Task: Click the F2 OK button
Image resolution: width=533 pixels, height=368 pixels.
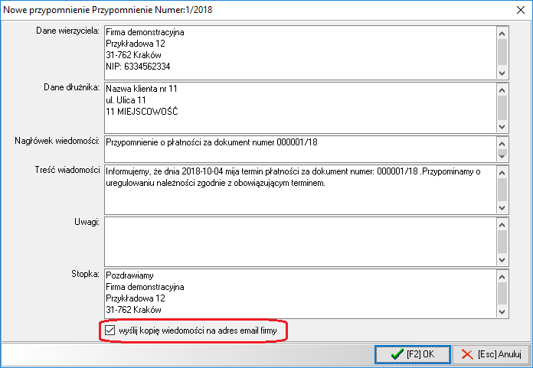Action: (x=412, y=354)
